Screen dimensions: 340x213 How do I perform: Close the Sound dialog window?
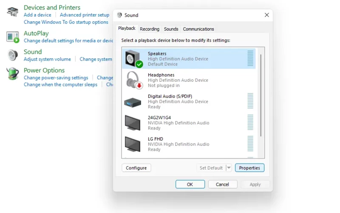click(267, 15)
